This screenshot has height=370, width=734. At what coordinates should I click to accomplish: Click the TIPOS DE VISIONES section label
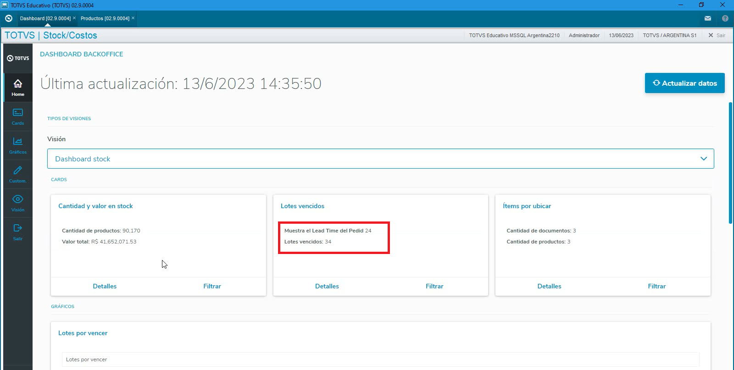[69, 118]
